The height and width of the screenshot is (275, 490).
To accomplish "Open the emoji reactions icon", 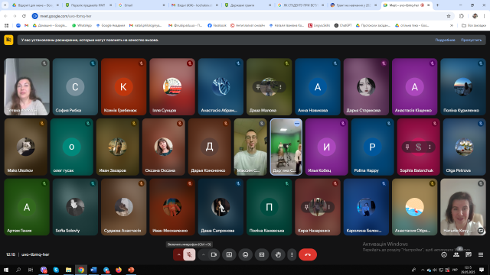I will click(245, 254).
